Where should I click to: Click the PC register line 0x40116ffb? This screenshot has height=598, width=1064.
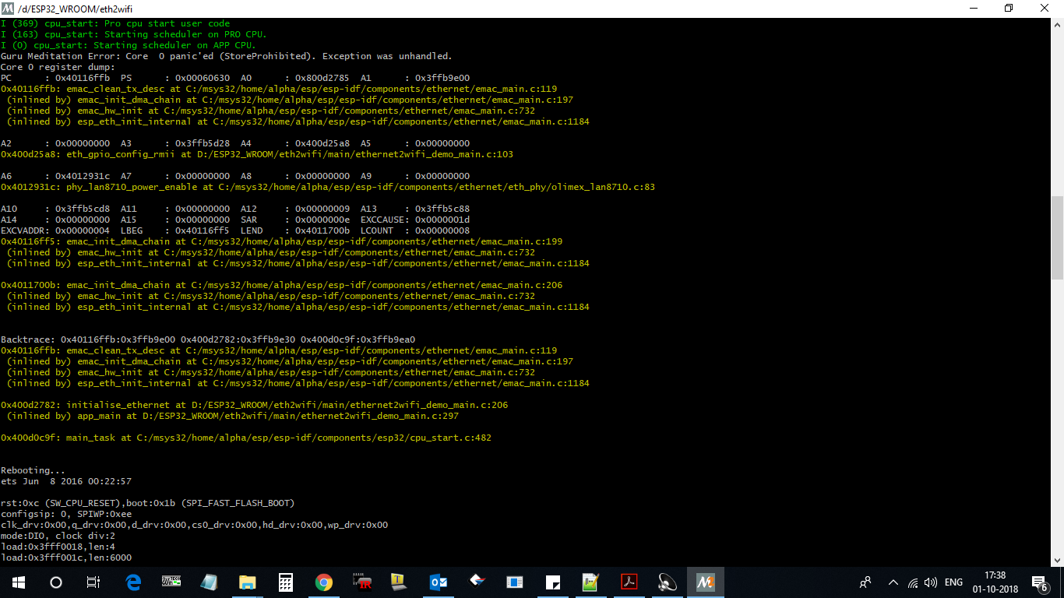pos(235,78)
